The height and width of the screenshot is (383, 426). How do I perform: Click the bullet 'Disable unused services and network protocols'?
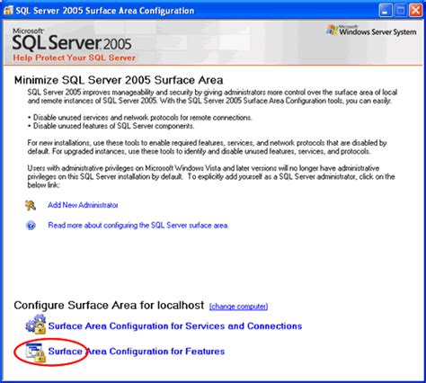[140, 118]
